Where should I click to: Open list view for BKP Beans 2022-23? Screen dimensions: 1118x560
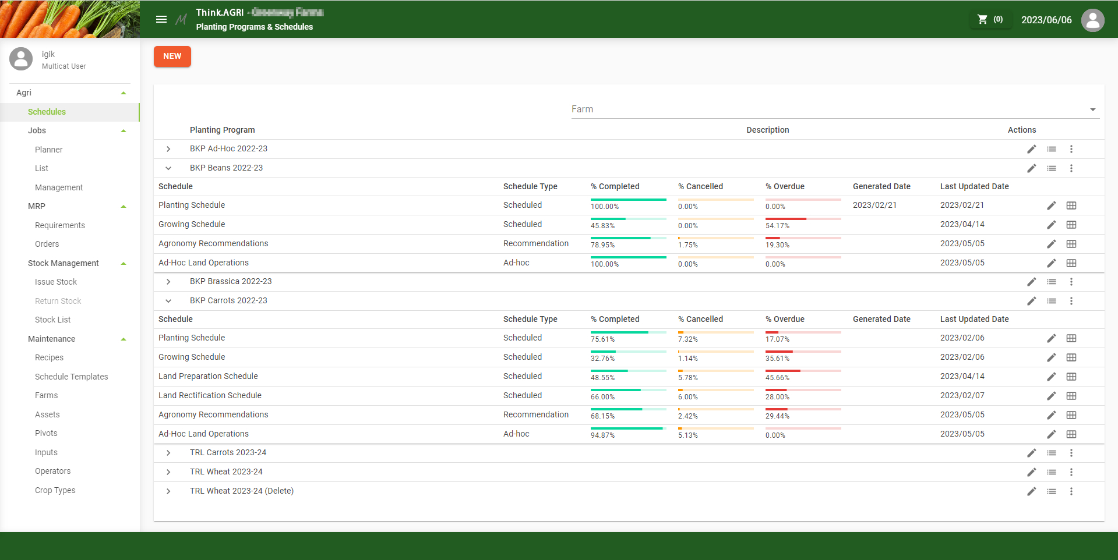coord(1051,168)
